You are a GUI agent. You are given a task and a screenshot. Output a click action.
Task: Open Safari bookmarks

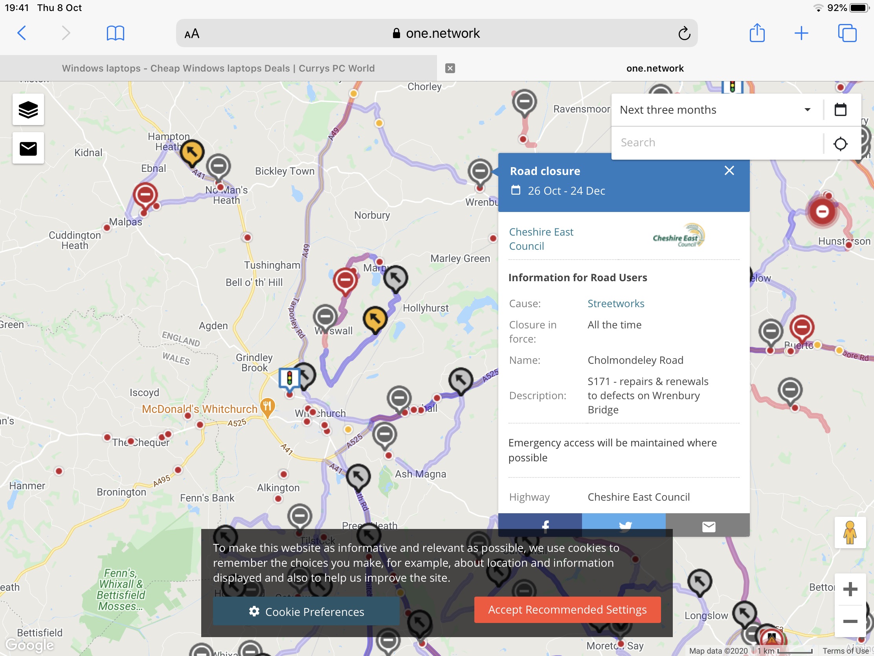click(x=116, y=33)
